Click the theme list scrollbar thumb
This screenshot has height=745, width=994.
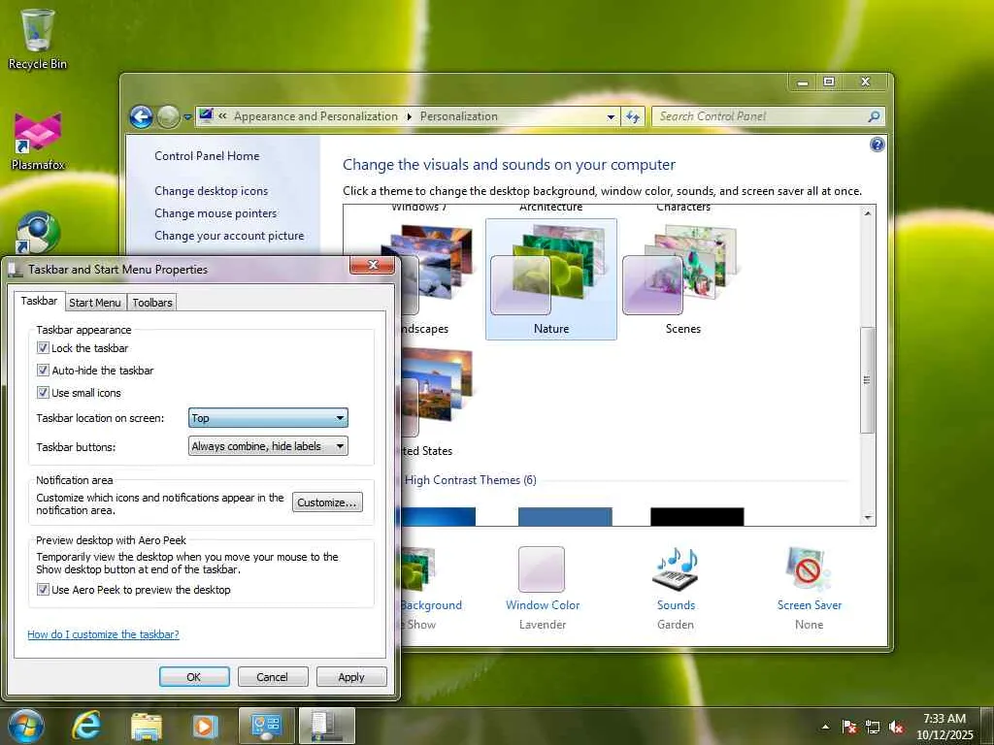point(867,380)
